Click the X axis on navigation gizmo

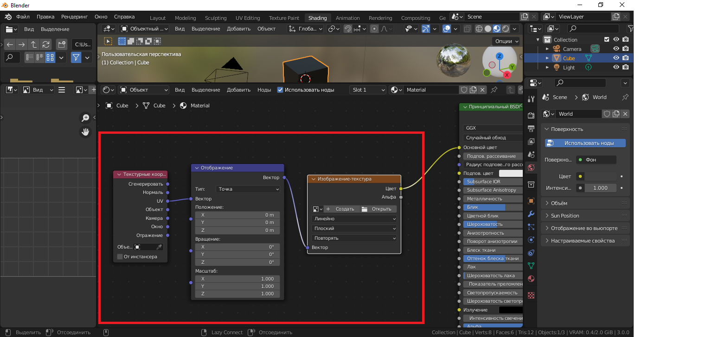click(507, 74)
